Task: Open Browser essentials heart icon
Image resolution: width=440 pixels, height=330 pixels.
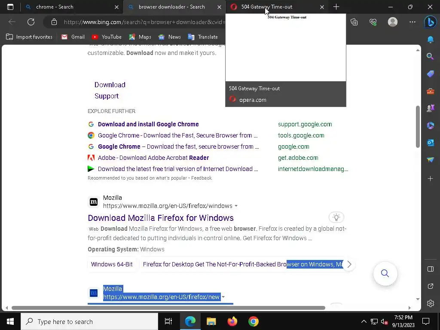Action: [373, 22]
